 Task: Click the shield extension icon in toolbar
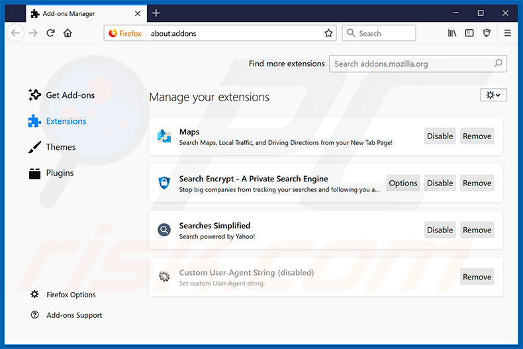click(487, 33)
